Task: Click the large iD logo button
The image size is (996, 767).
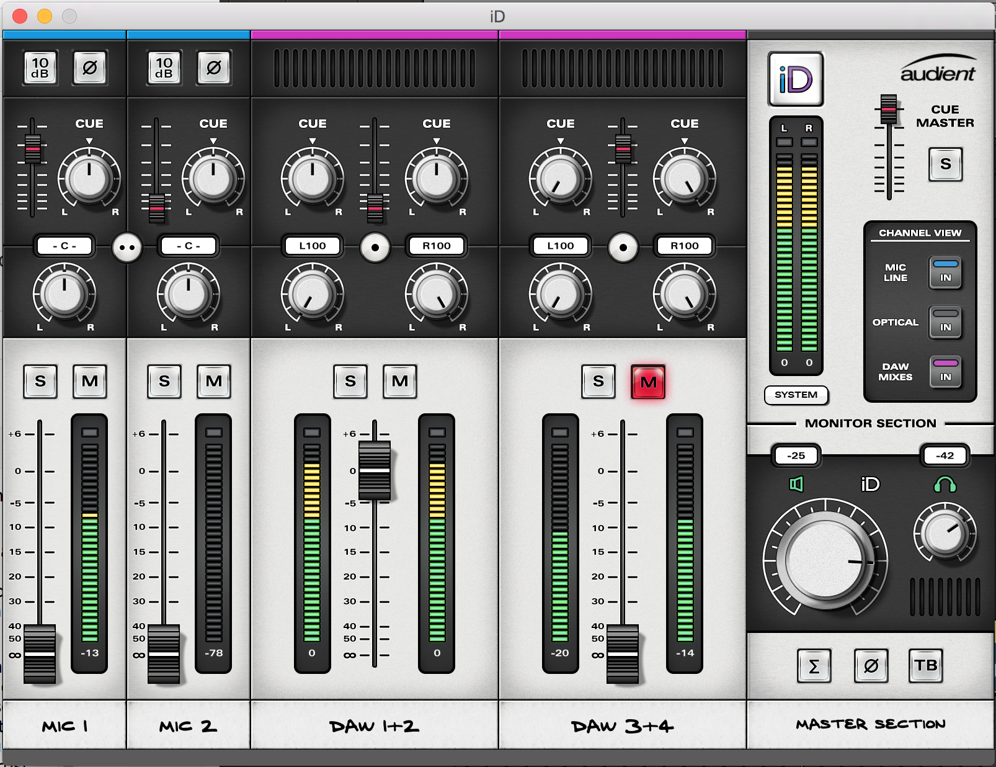Action: click(x=796, y=79)
